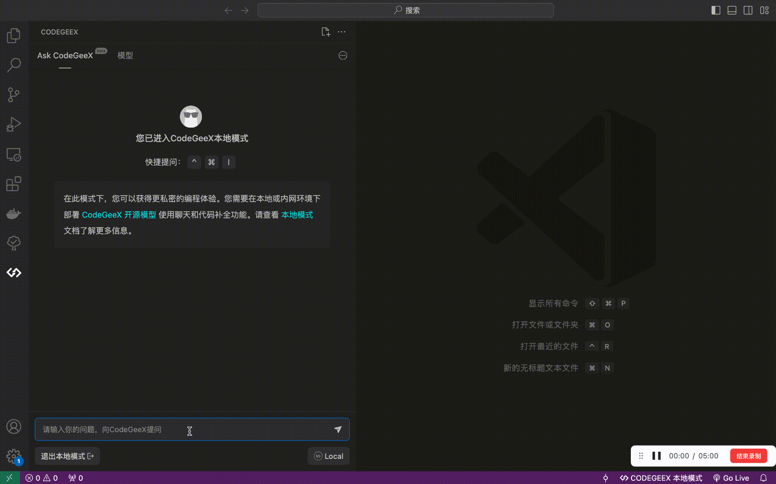Toggle the secondary sidebar visibility
The width and height of the screenshot is (776, 484).
[x=748, y=10]
